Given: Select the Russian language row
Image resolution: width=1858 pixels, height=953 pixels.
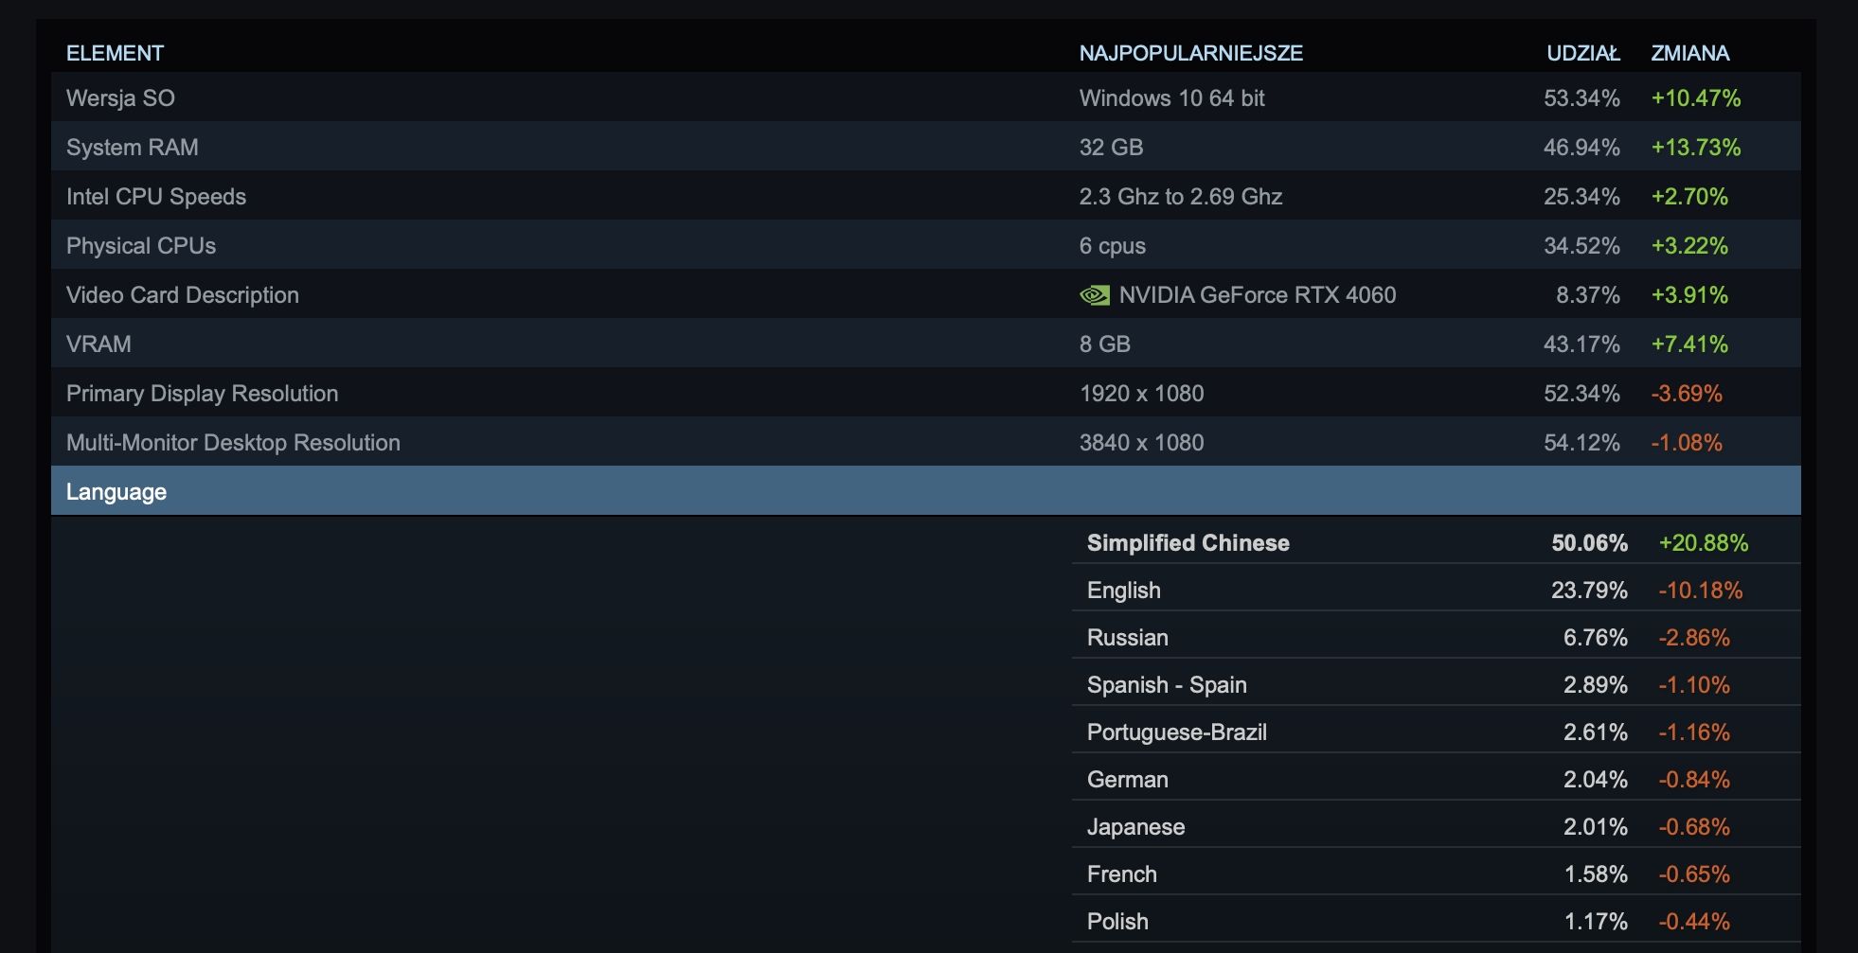Looking at the screenshot, I should click(x=1127, y=638).
